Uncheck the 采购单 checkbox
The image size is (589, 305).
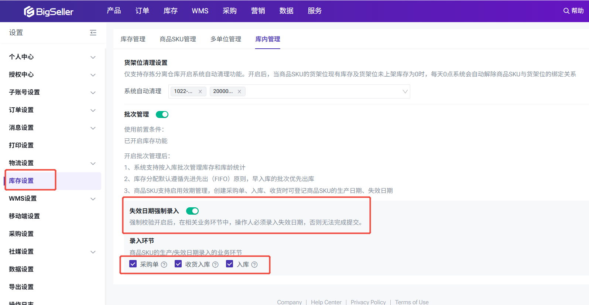pos(133,264)
